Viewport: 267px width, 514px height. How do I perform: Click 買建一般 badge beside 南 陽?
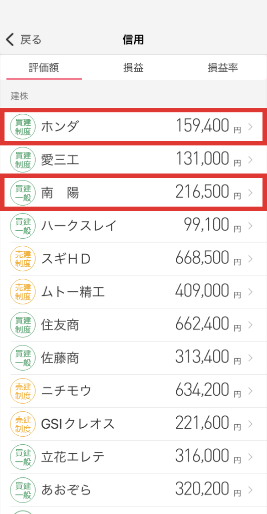pos(23,193)
